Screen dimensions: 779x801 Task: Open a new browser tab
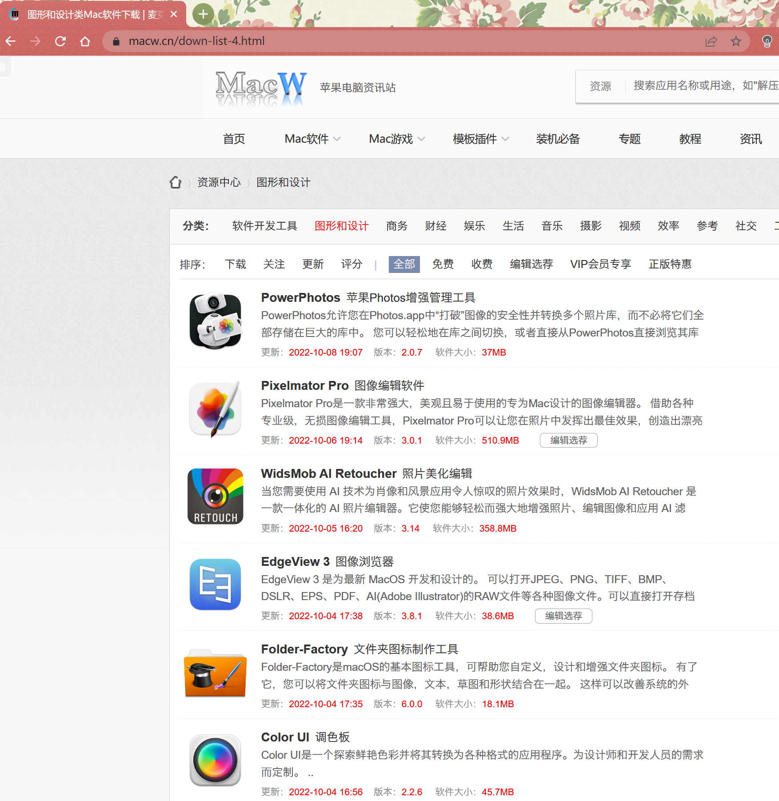pos(203,14)
